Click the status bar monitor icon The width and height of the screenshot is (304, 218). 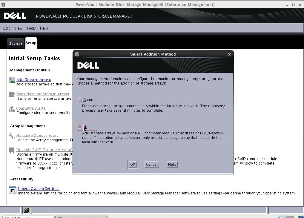tap(26, 210)
